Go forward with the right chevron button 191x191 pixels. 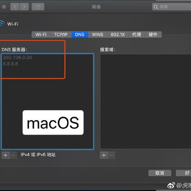point(24,7)
